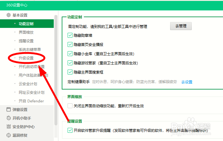Open 开启 Defender sidebar item
The height and width of the screenshot is (141, 223).
(31, 101)
